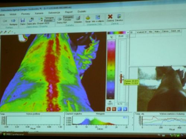Click the lower temperature limit stepper
This screenshot has width=186, height=139.
click(x=126, y=104)
